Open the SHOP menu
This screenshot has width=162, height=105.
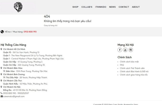point(75,7)
